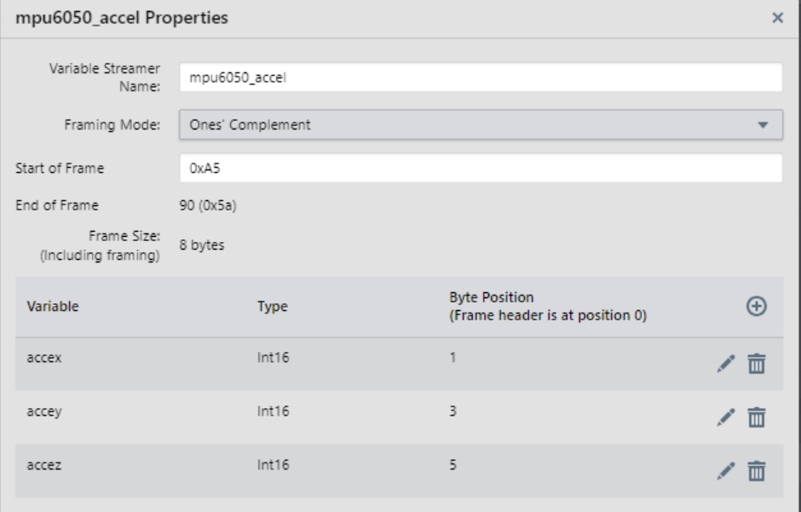Click the Start of Frame field
This screenshot has width=801, height=512.
481,168
